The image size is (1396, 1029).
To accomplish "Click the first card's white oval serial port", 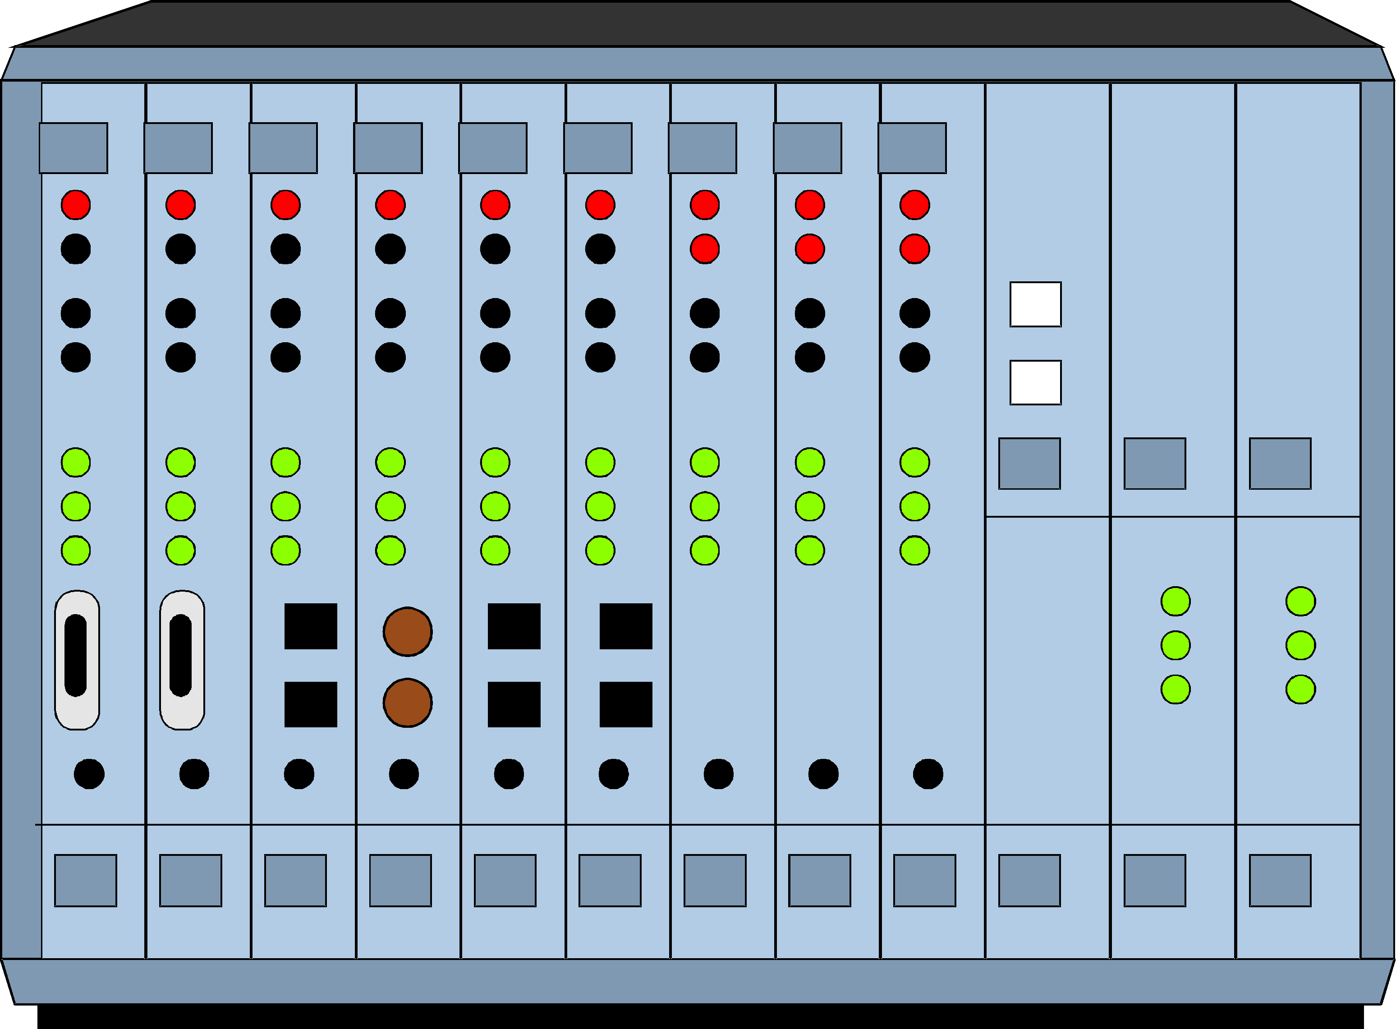I will coord(77,660).
